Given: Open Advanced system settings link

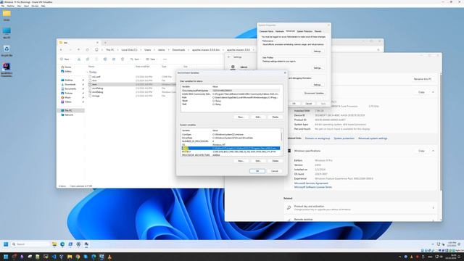Looking at the screenshot, I should (373, 138).
